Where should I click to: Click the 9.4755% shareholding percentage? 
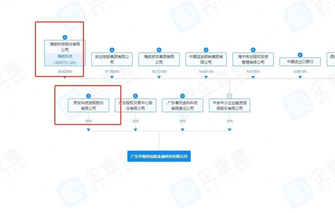(253, 72)
